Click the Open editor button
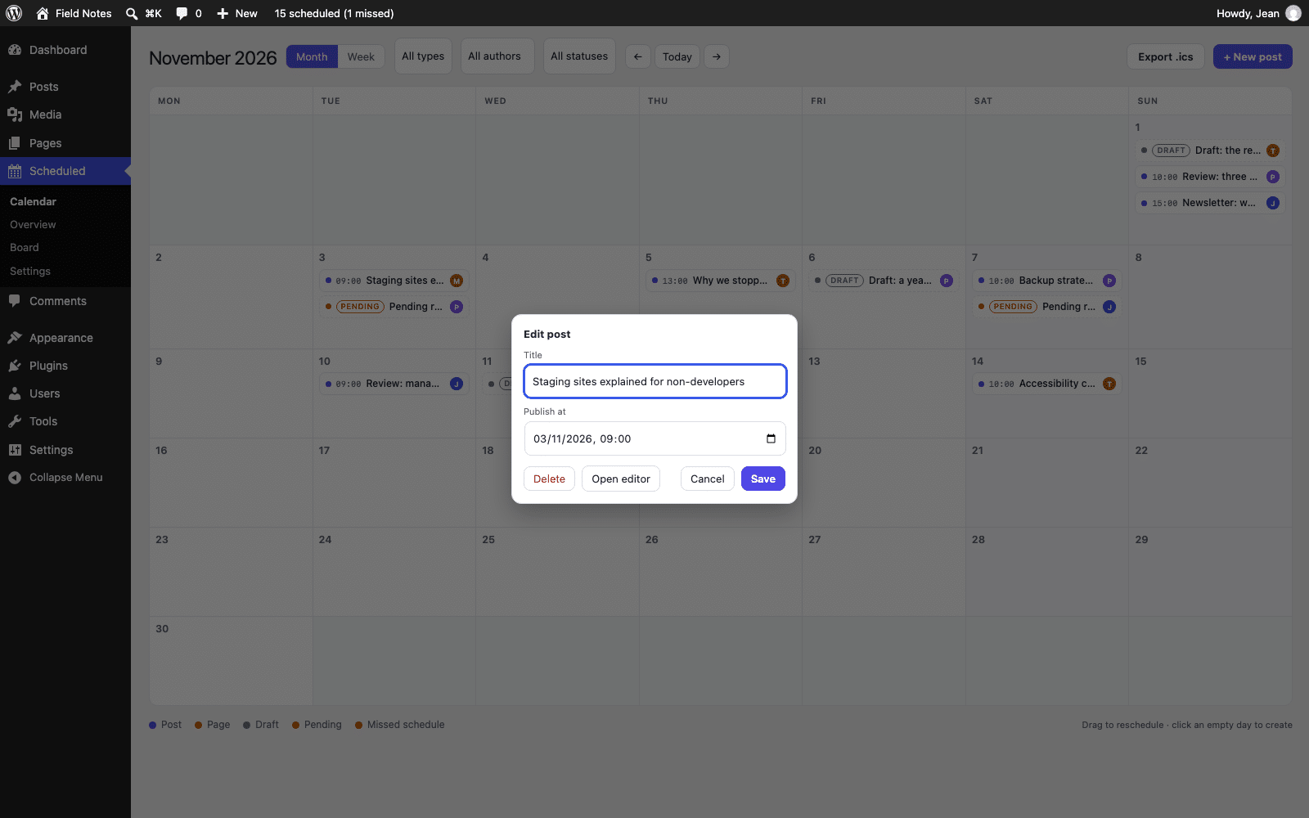The height and width of the screenshot is (818, 1309). 621,479
